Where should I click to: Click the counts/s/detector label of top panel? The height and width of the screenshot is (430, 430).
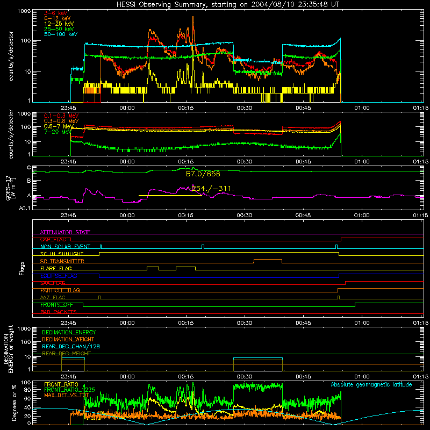coord(11,56)
